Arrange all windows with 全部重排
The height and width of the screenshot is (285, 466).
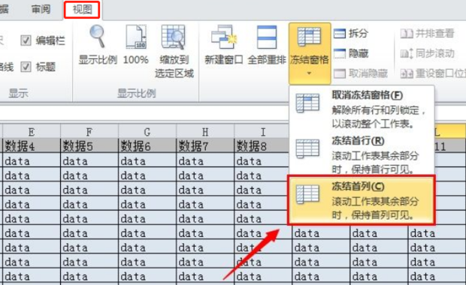tap(267, 45)
